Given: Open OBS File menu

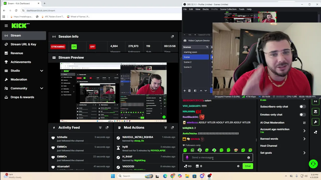Looking at the screenshot, I should pos(185,9).
